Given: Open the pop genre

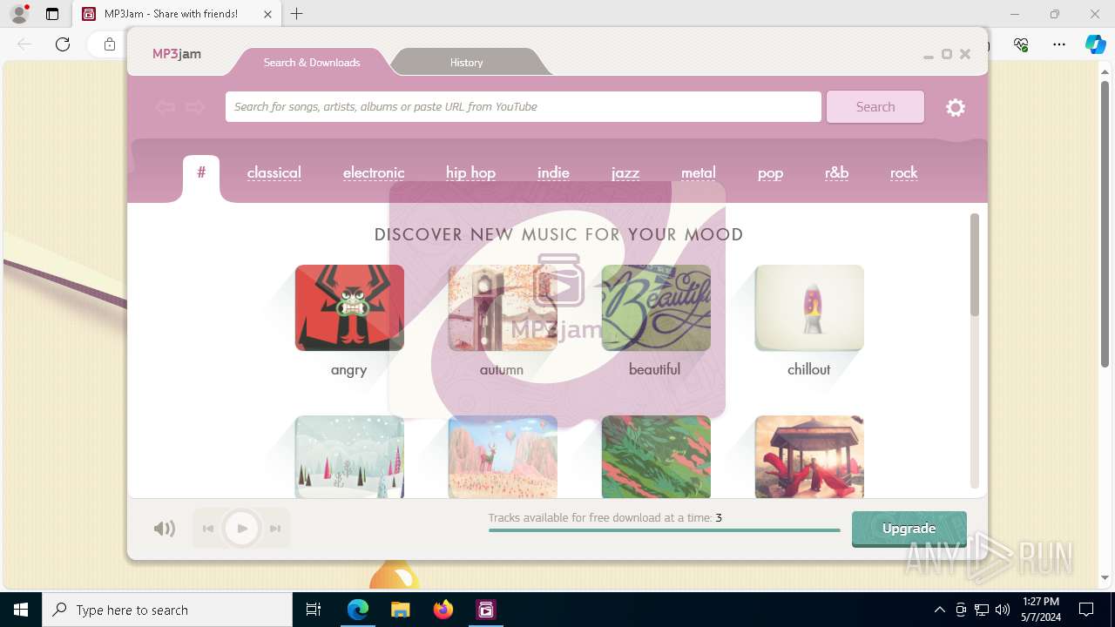Looking at the screenshot, I should (x=770, y=172).
